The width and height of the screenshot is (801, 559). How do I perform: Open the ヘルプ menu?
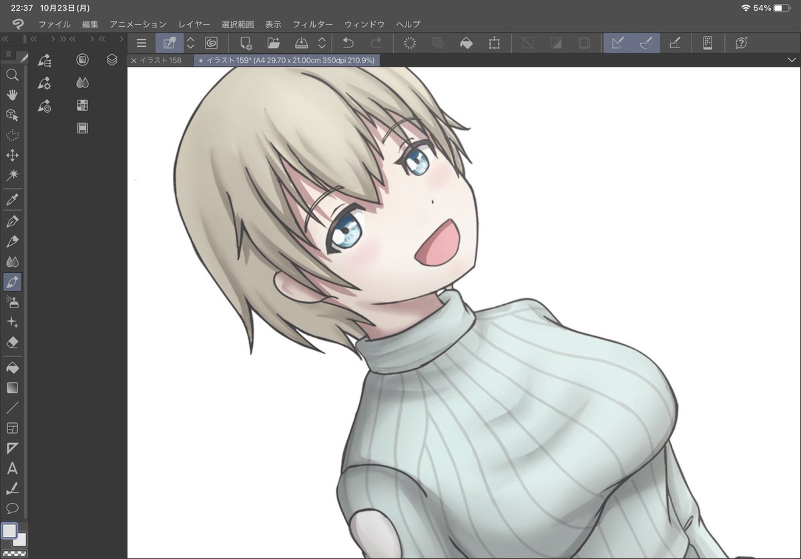pos(408,24)
